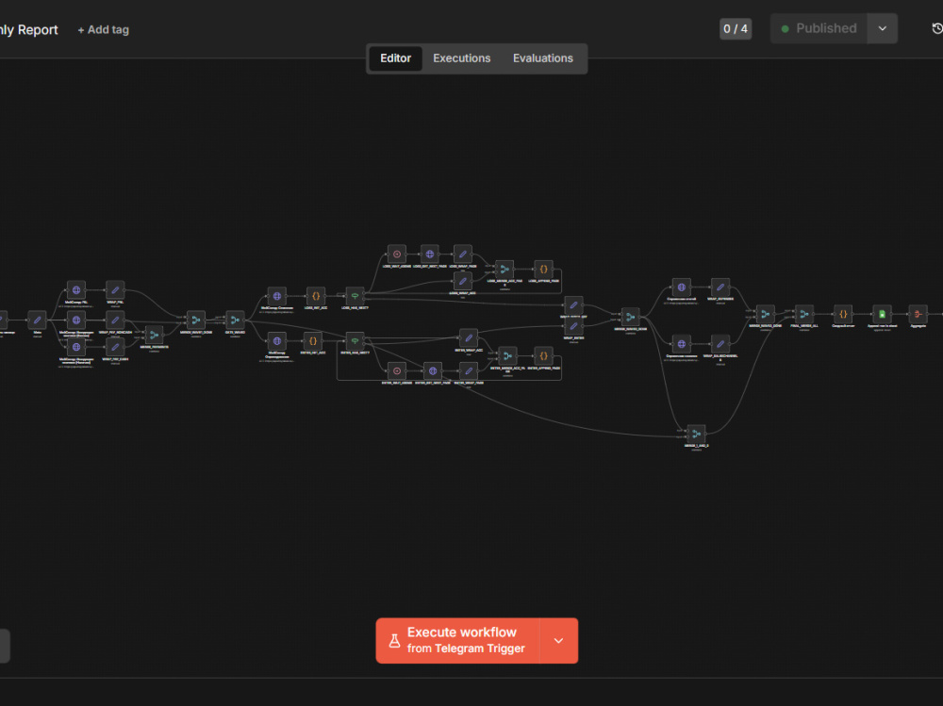Select the ENTER_GET_NEXT_PAGE globe node
The image size is (943, 706).
[x=433, y=371]
